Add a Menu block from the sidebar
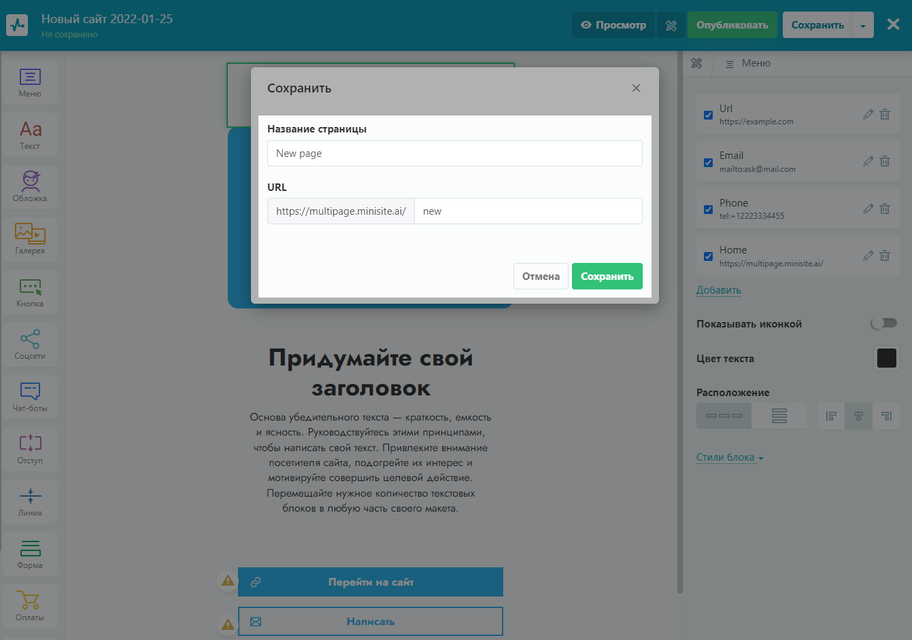Screen dimensions: 912x640 click(30, 83)
